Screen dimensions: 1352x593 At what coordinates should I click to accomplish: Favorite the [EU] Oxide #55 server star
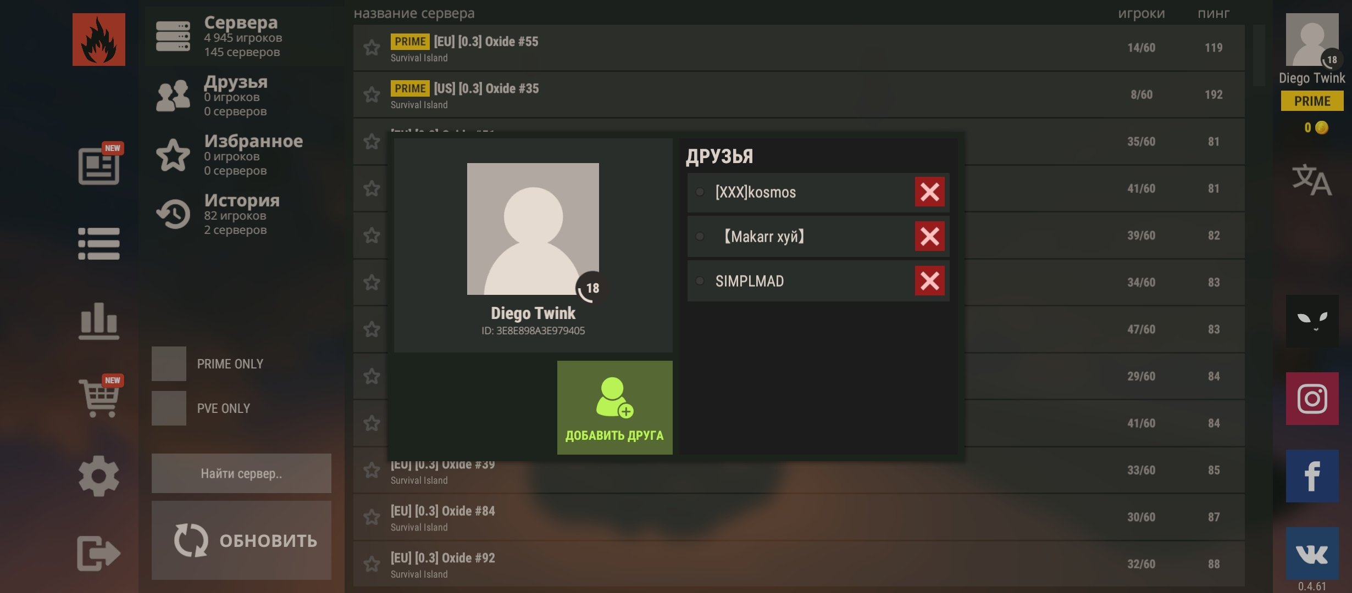click(372, 48)
